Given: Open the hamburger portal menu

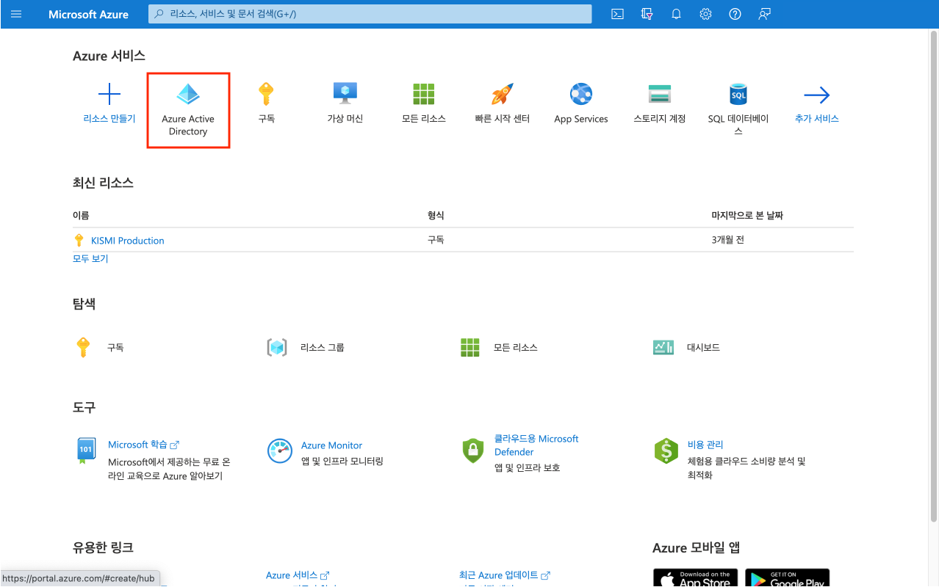Looking at the screenshot, I should pyautogui.click(x=16, y=14).
